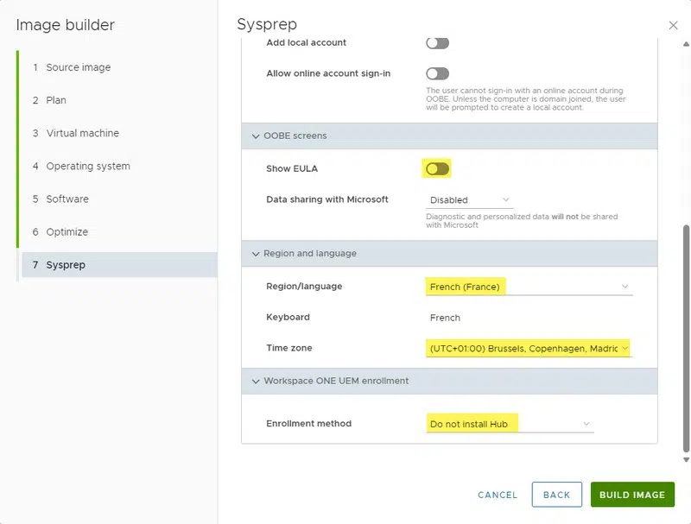Jump to step 4 Operating system

(x=87, y=166)
